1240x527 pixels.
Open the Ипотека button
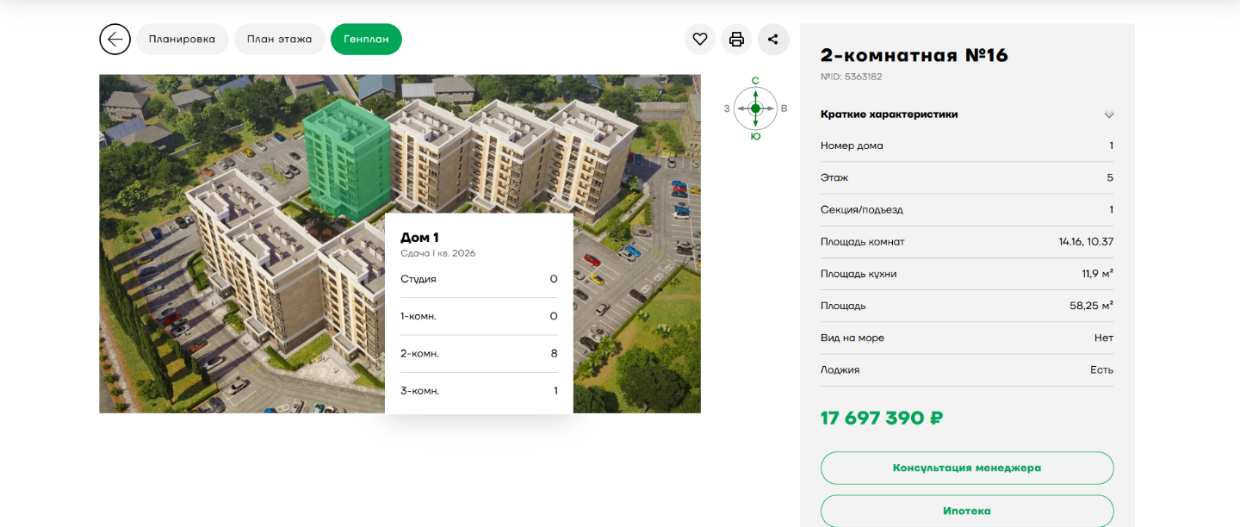tap(967, 511)
